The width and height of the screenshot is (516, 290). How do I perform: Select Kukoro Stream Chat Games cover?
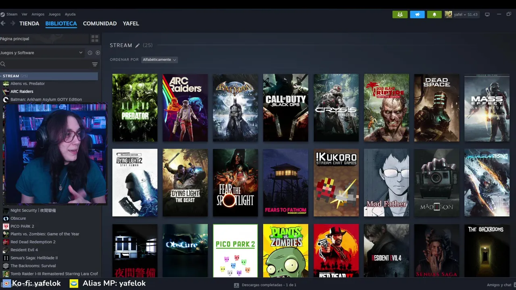[x=336, y=183]
